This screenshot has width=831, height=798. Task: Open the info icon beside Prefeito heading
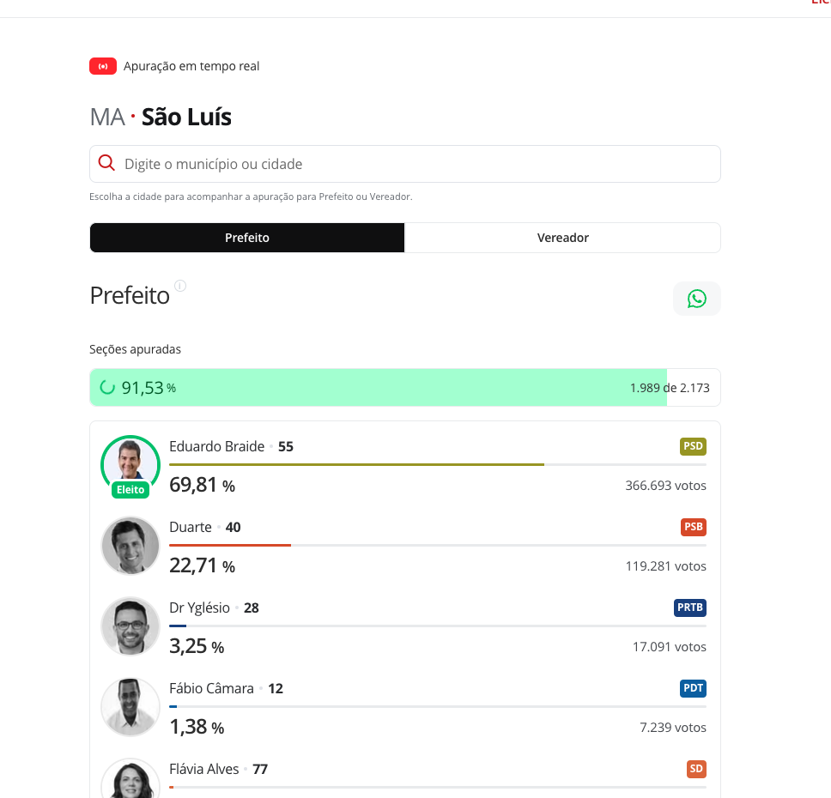coord(180,286)
